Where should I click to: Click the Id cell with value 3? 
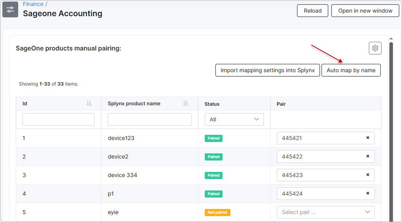click(x=58, y=175)
